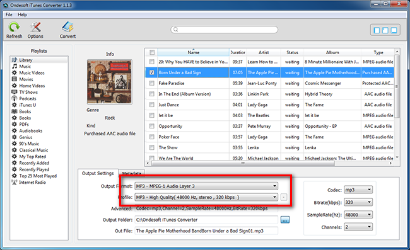Image resolution: width=410 pixels, height=250 pixels.
Task: Click the Out File name field
Action: click(x=206, y=230)
